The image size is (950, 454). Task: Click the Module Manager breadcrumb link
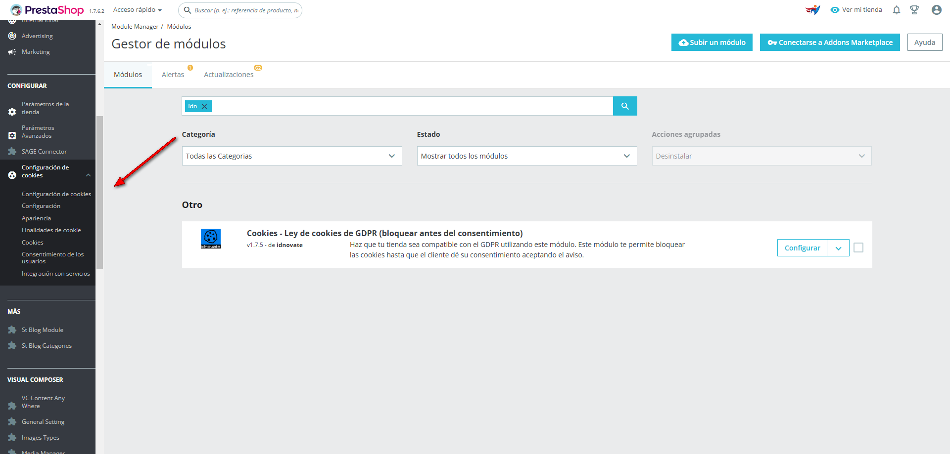click(x=135, y=27)
